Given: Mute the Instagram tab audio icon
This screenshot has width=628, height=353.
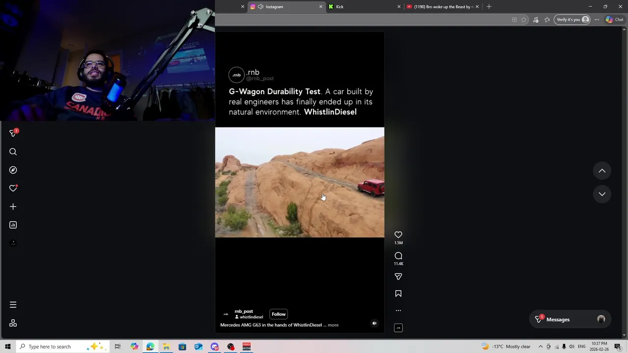Looking at the screenshot, I should [x=261, y=7].
